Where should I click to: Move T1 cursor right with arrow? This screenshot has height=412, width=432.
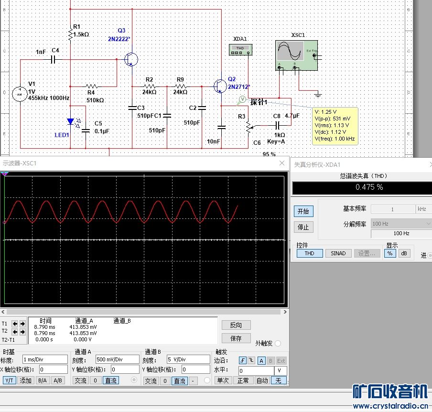pyautogui.click(x=22, y=324)
